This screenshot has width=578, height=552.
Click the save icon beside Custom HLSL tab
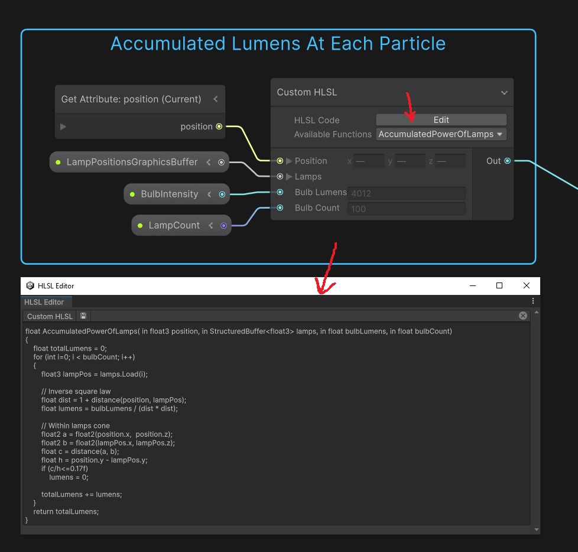coord(83,316)
